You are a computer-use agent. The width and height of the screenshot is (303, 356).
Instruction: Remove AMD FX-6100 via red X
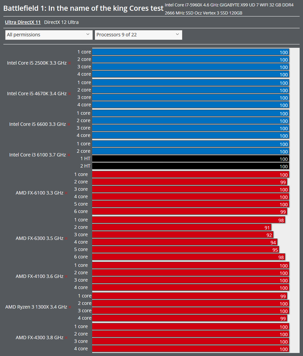[x=66, y=193]
